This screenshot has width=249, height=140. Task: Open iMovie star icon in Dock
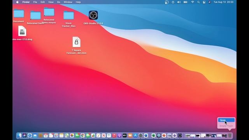tap(175, 135)
